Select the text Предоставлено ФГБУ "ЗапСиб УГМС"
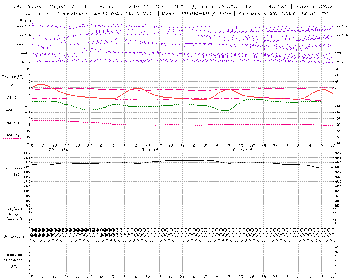 [135, 7]
